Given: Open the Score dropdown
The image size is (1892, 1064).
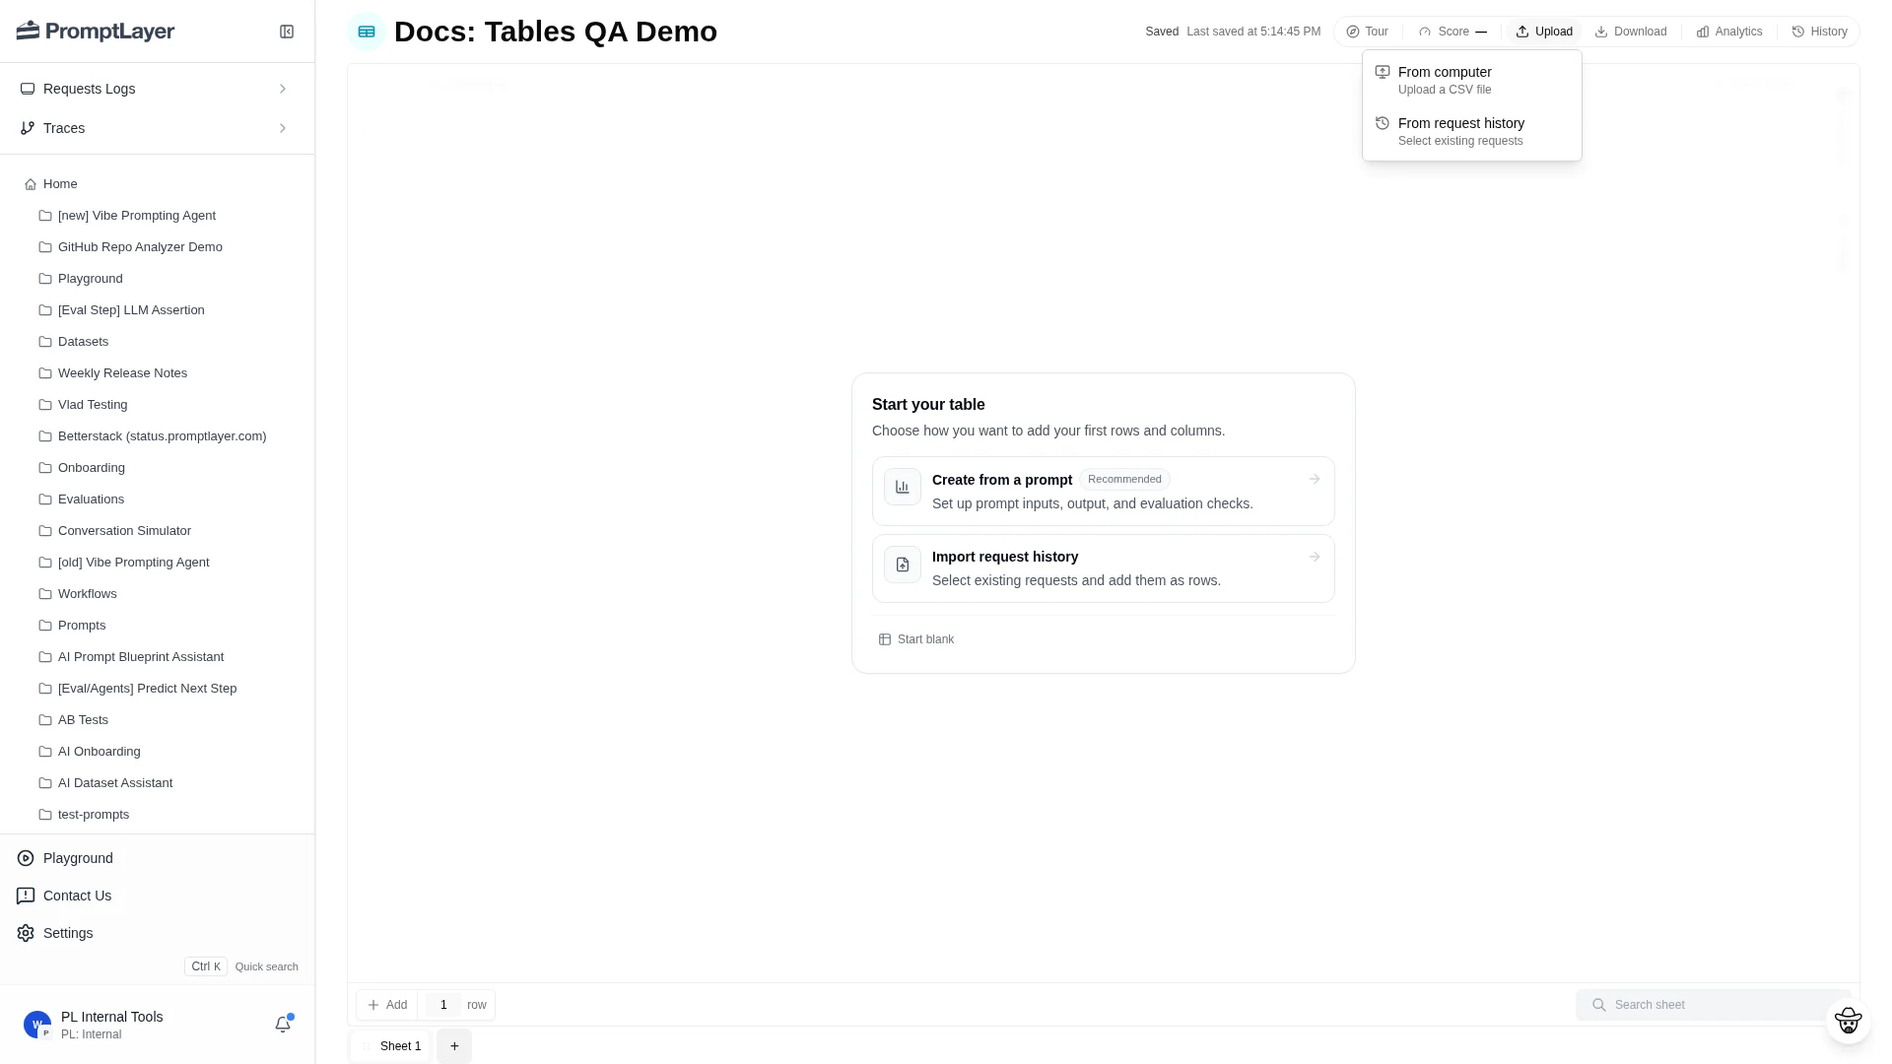Looking at the screenshot, I should point(1453,32).
